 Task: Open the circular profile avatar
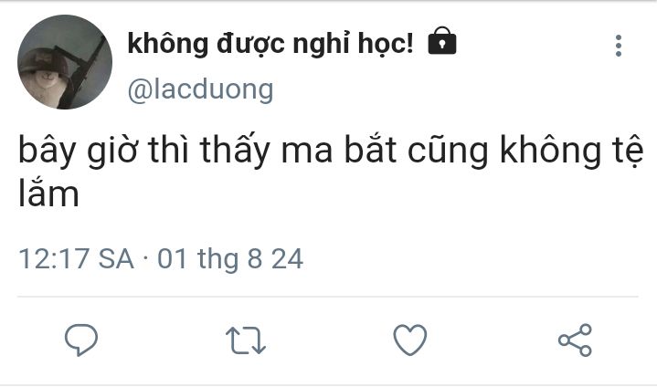point(65,62)
